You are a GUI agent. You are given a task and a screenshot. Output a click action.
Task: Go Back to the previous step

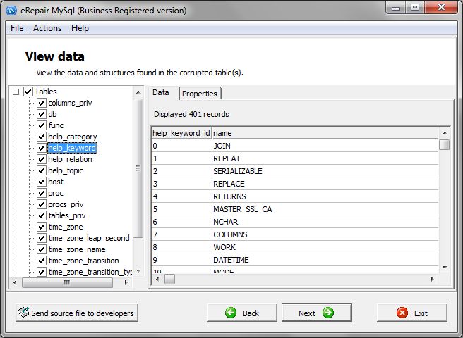pyautogui.click(x=242, y=313)
